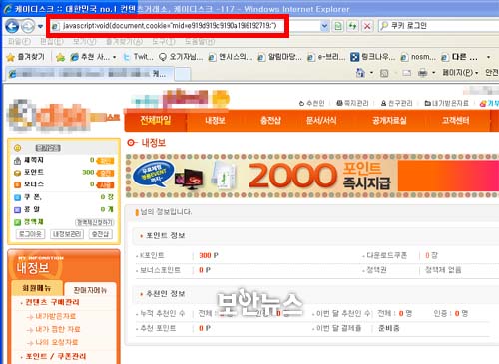
Task: Expand the address bar history dropdown arrow
Action: 324,26
